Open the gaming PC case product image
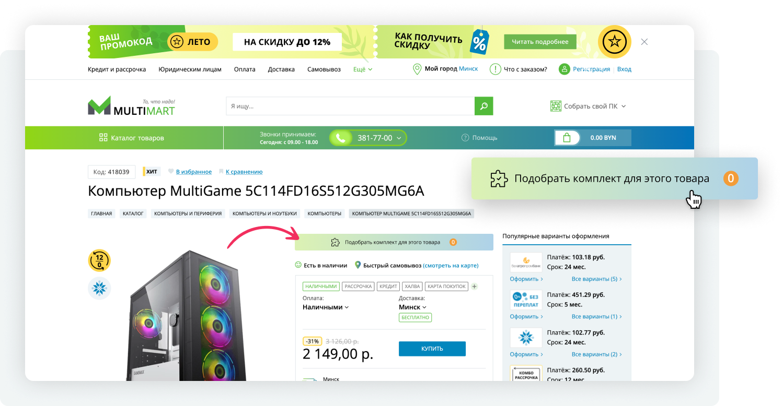This screenshot has height=406, width=783. (x=188, y=316)
